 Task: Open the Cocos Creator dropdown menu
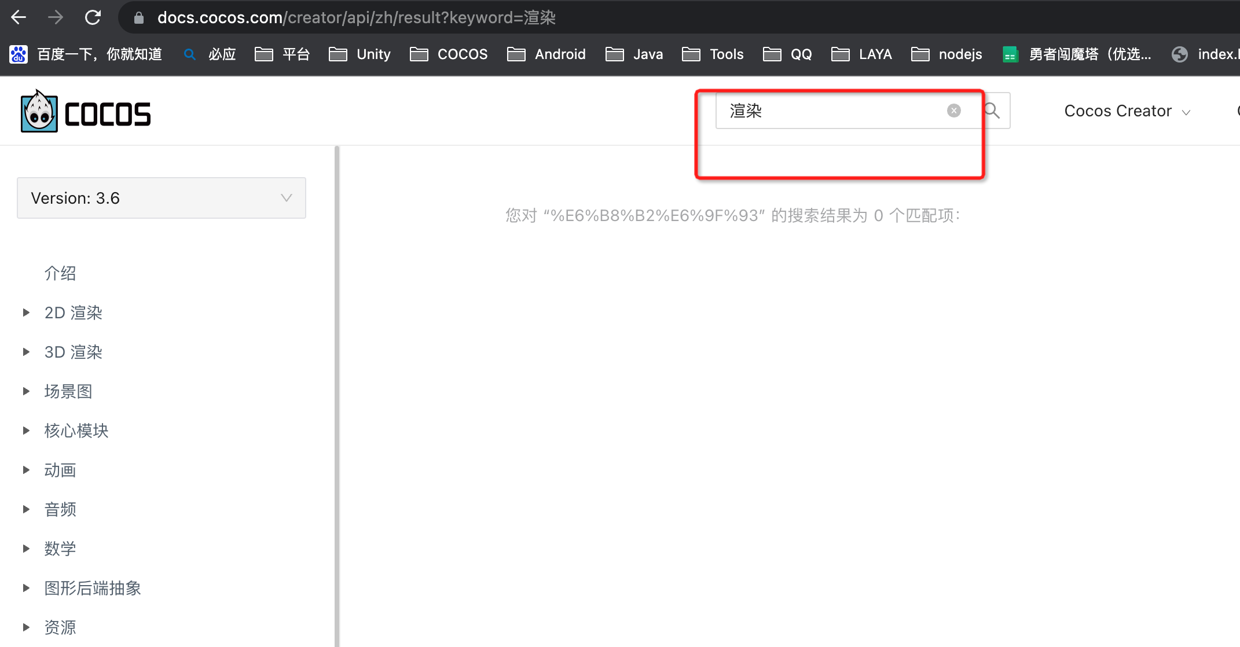1127,111
